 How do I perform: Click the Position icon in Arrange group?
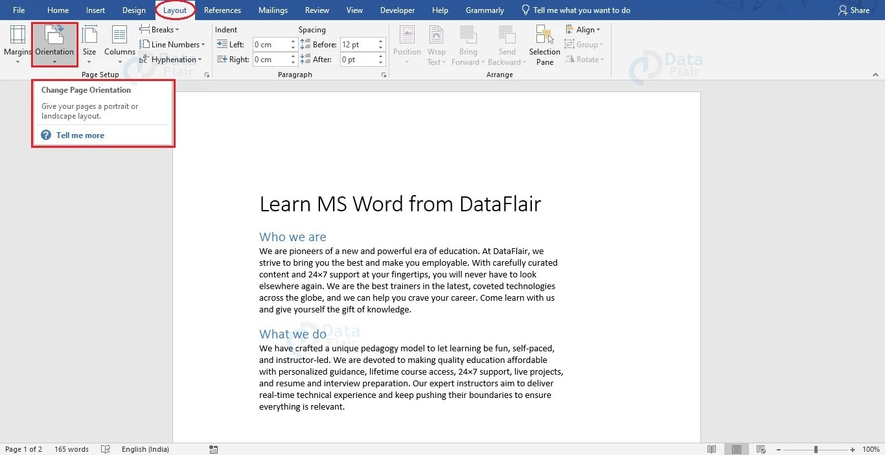[407, 44]
